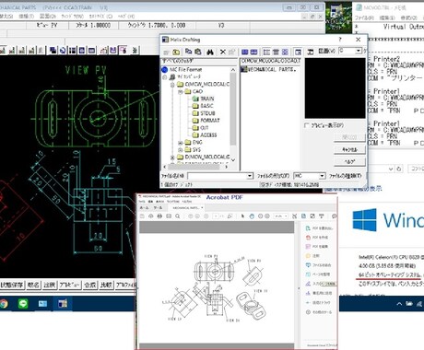Show hidden system tray icons chevron
The width and height of the screenshot is (424, 350).
pyautogui.click(x=399, y=304)
